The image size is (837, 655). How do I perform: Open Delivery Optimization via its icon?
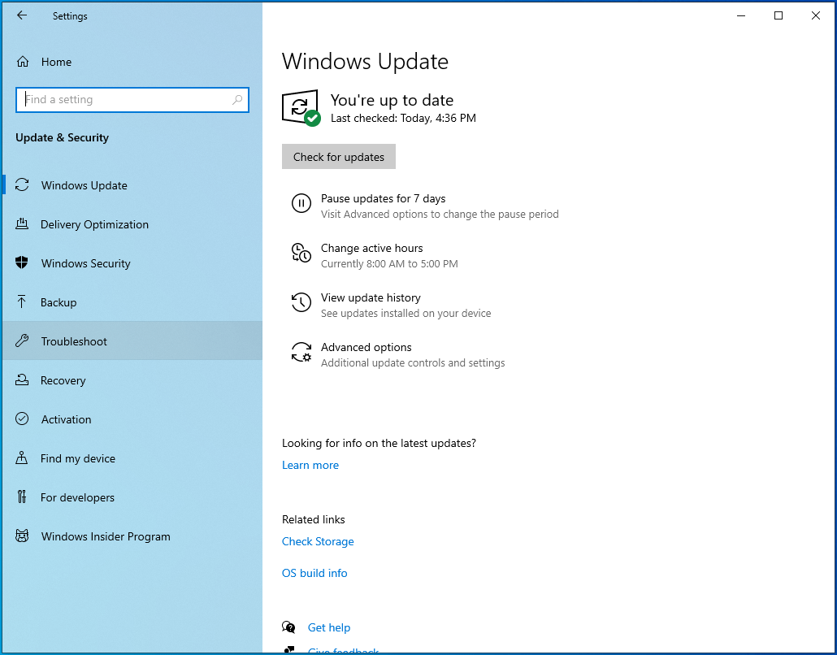pyautogui.click(x=24, y=224)
